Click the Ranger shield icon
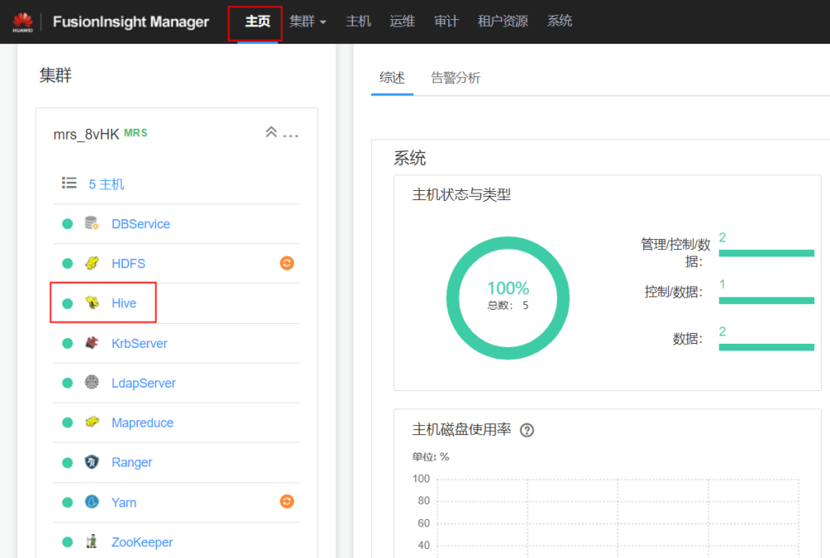Image resolution: width=830 pixels, height=558 pixels. point(91,463)
